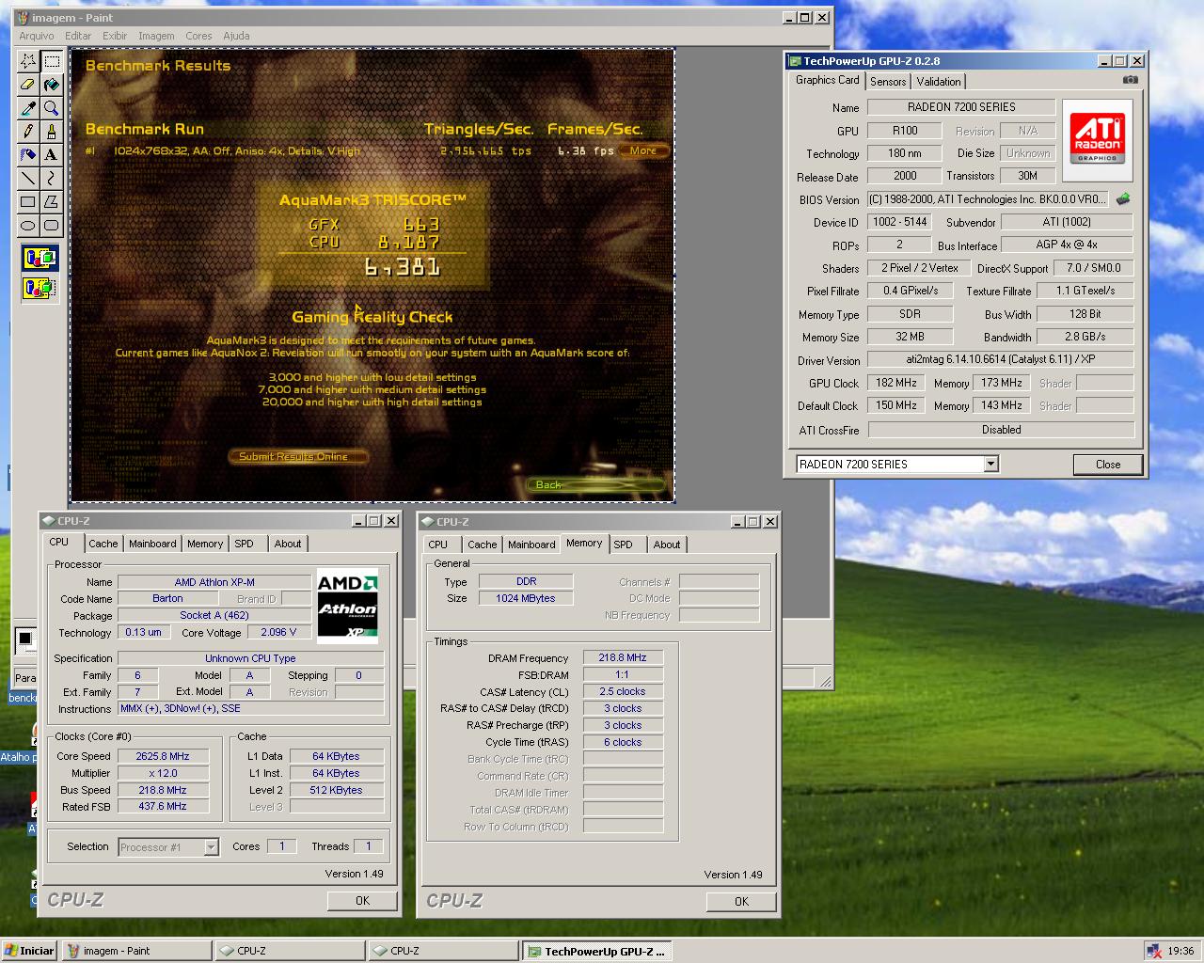Enable the opaque selection option in Paint
Screen dimensions: 1204x963
pyautogui.click(x=40, y=258)
